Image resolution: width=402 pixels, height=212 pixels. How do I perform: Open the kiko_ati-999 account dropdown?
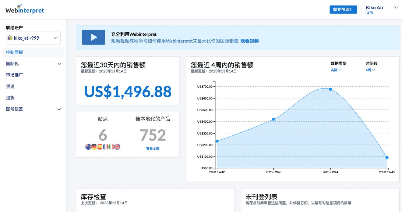point(33,38)
